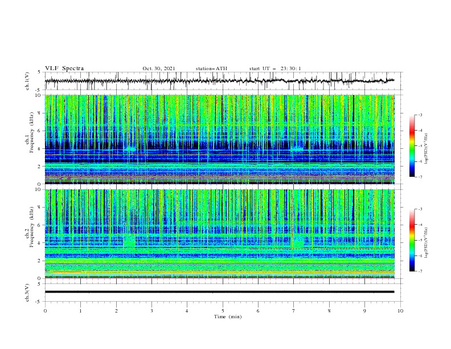
Task: Click the ch.2 emission burst near 4 kHz at 7.1 min
Action: point(298,242)
